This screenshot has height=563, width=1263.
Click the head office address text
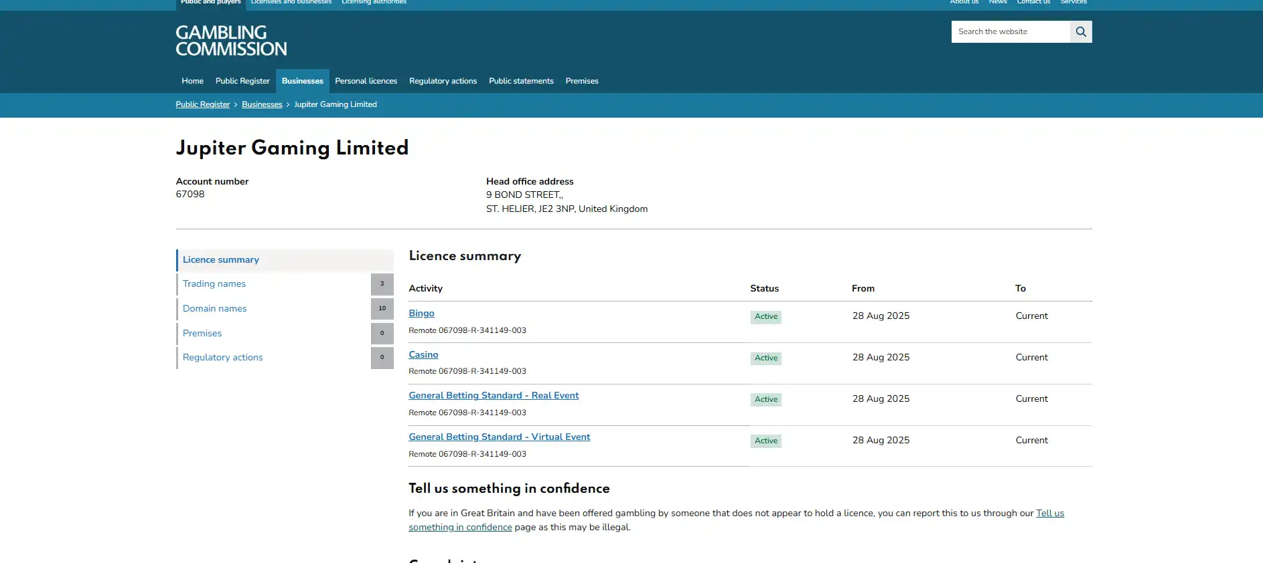pyautogui.click(x=567, y=202)
